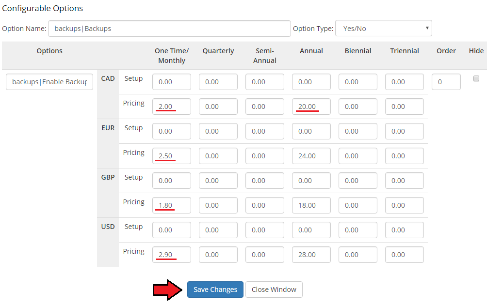Click the Close Window button
487x305 pixels.
point(274,290)
